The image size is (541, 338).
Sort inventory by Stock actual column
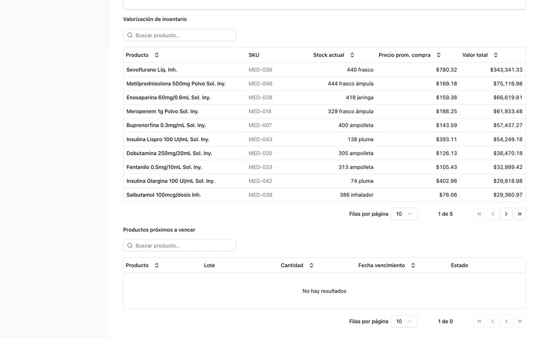pos(352,55)
